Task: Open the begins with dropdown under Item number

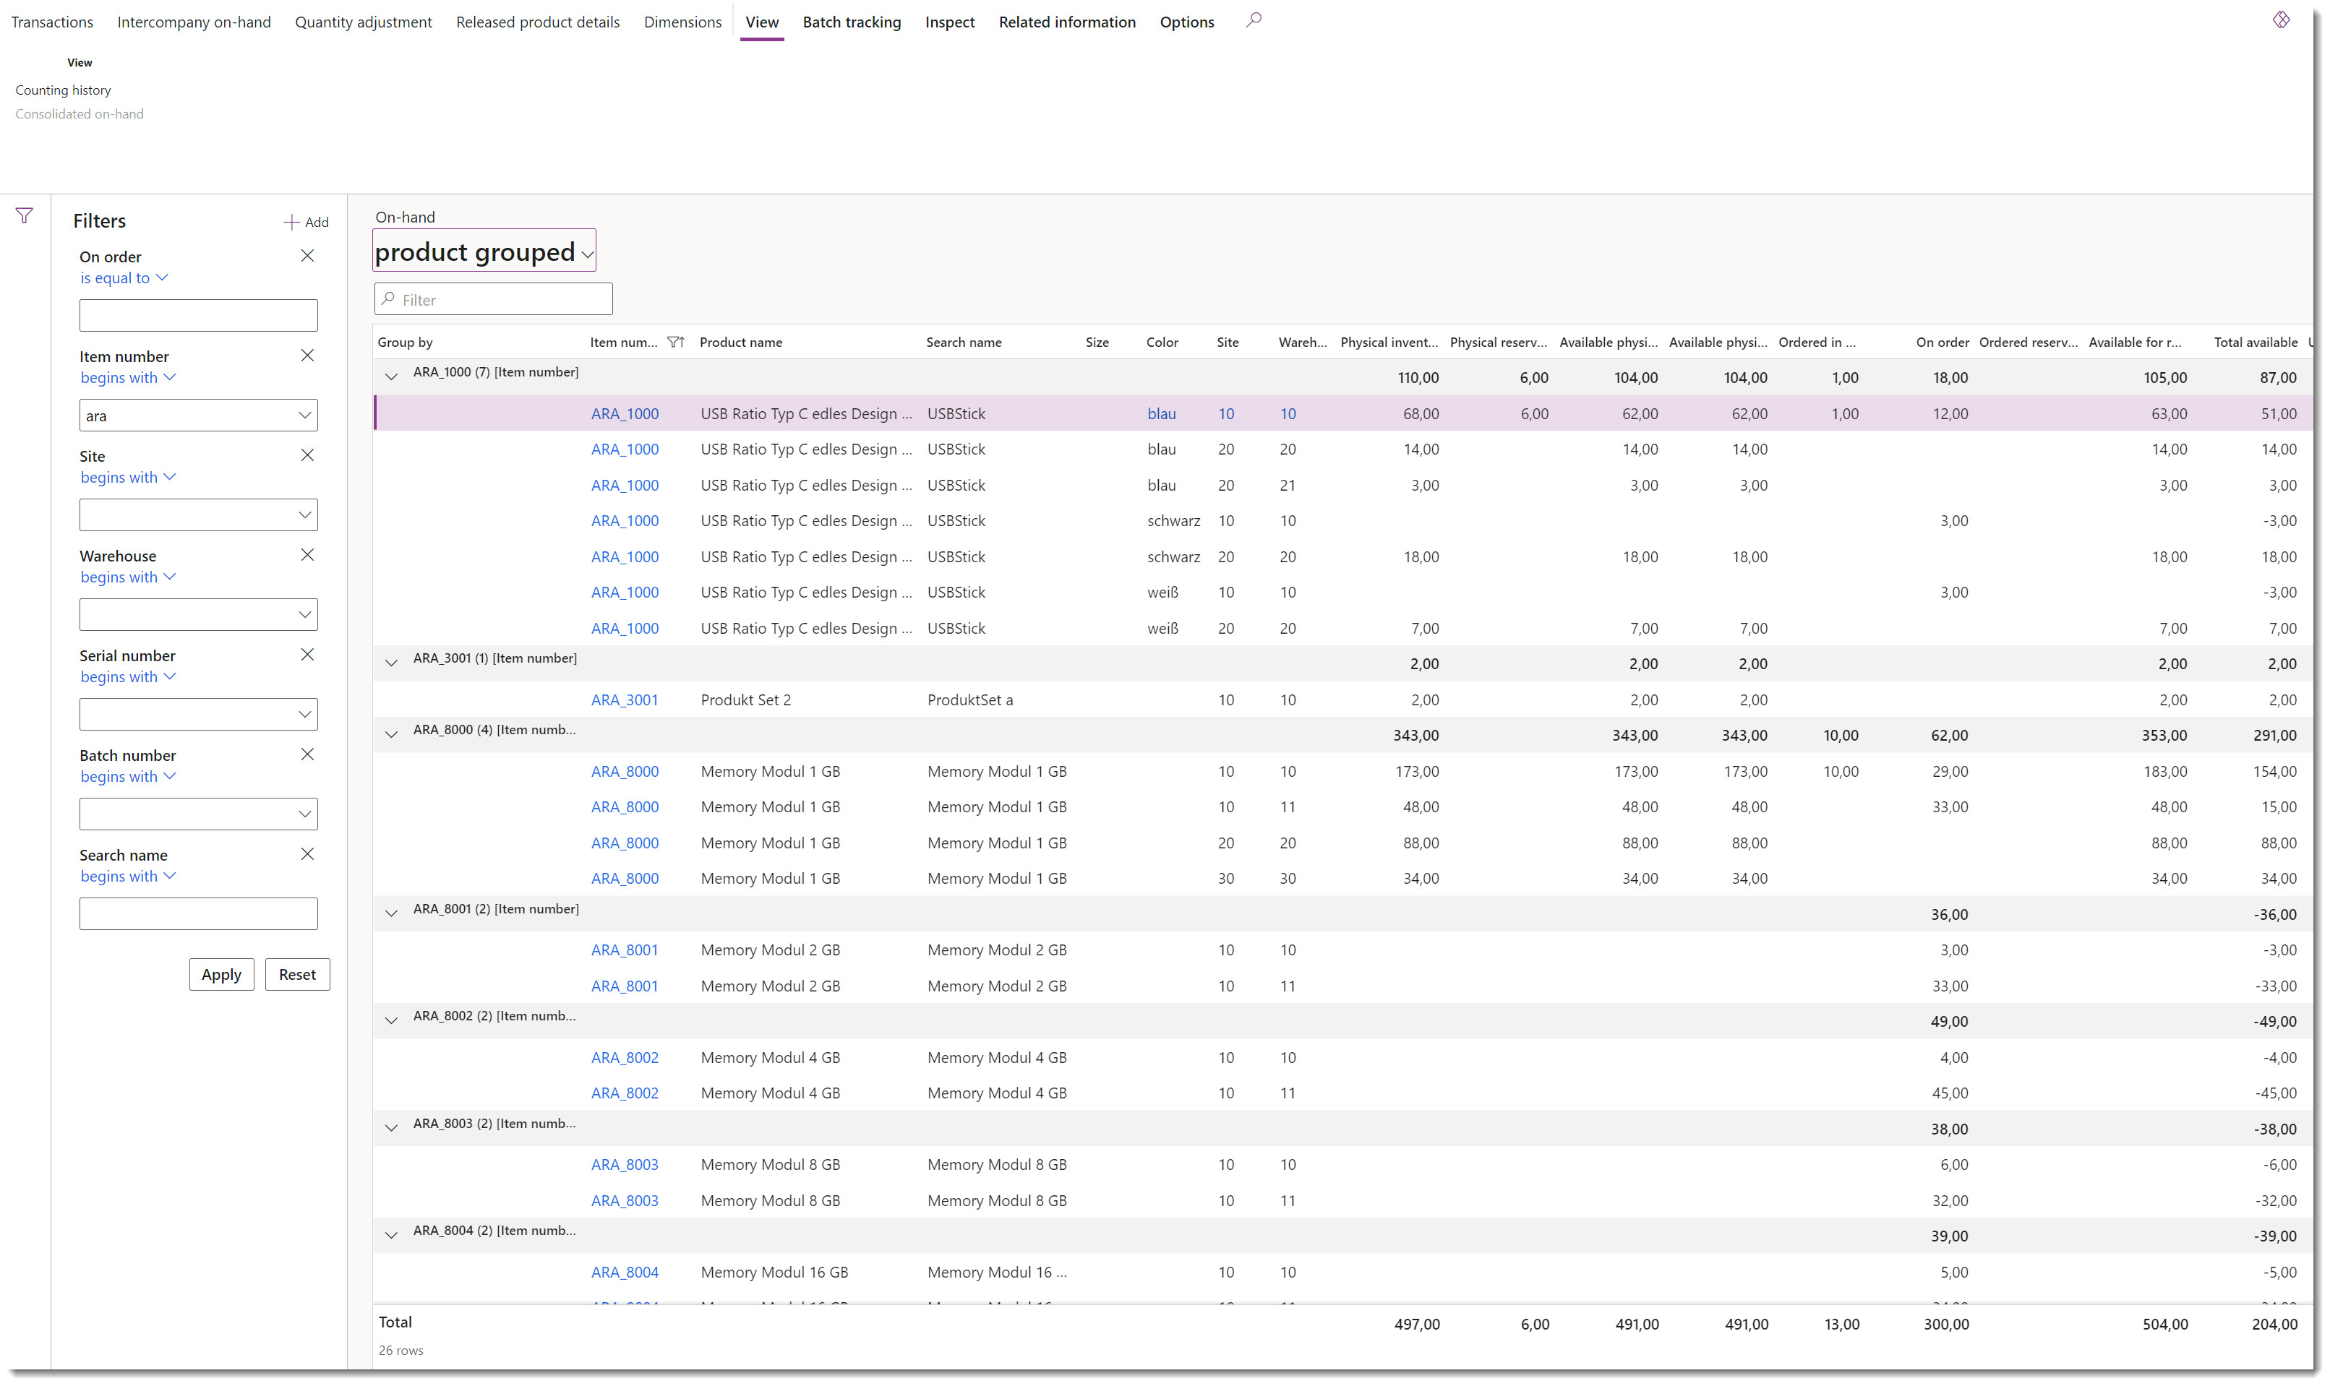Action: (x=128, y=377)
